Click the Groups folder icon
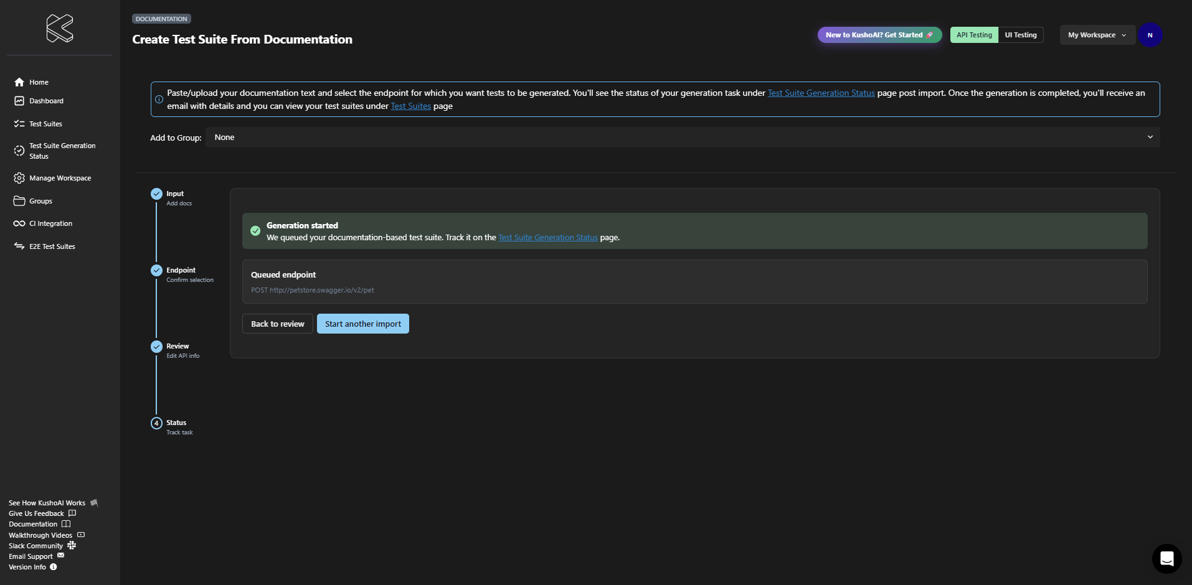Screen dimensions: 1192x585 coord(19,201)
